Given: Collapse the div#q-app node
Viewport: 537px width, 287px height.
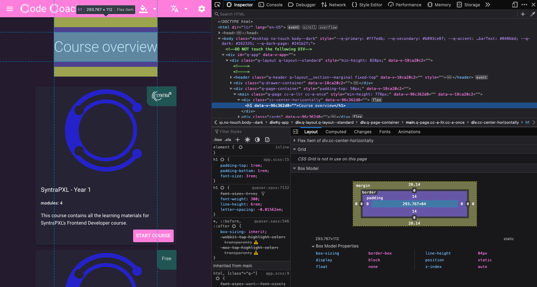Looking at the screenshot, I should pos(223,55).
